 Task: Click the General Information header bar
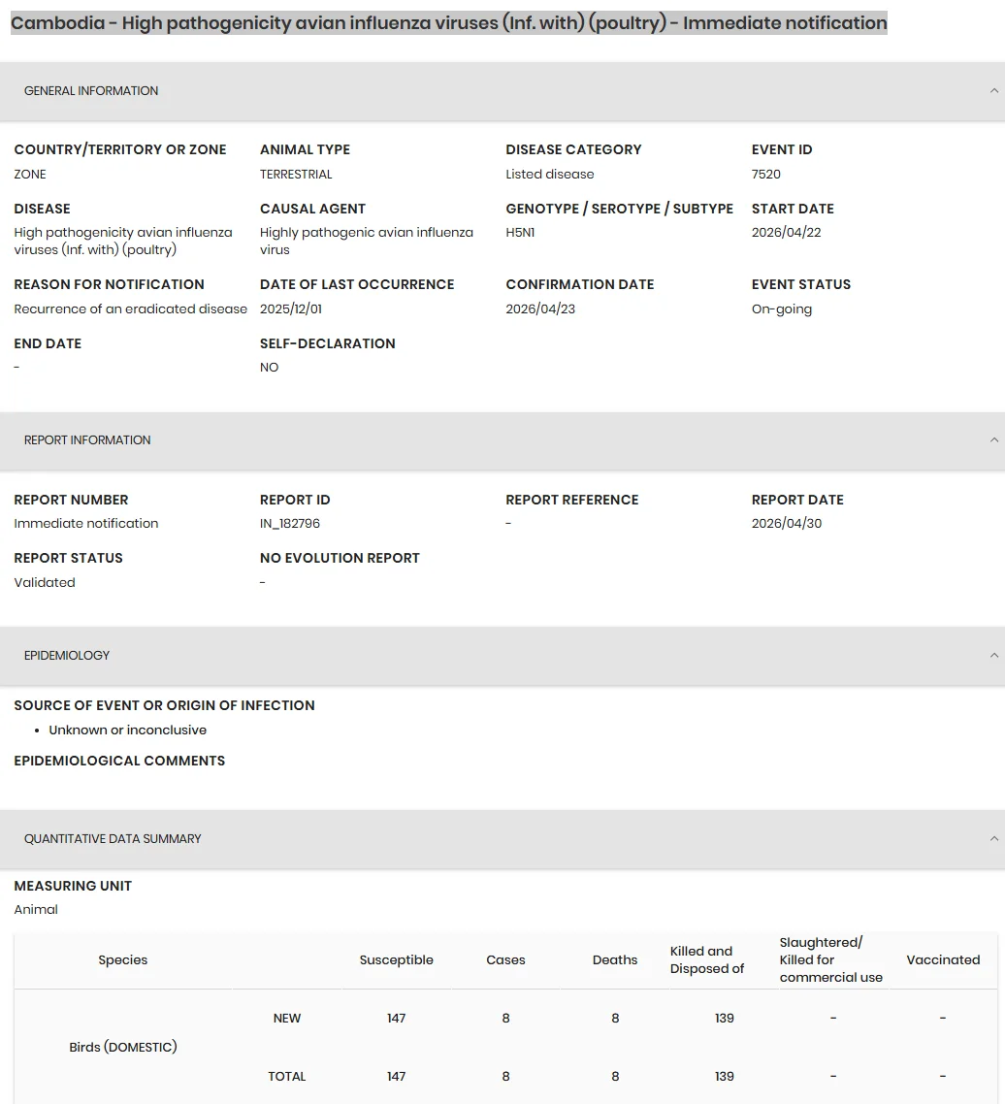click(502, 91)
